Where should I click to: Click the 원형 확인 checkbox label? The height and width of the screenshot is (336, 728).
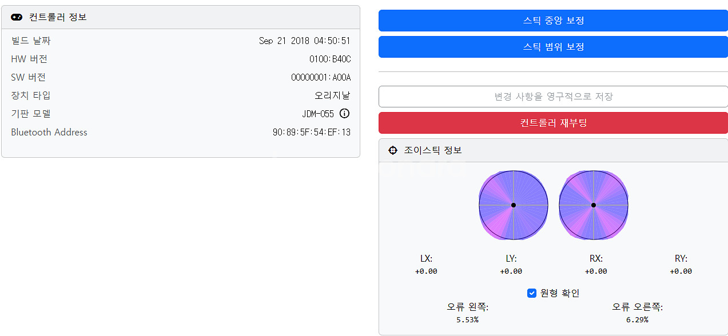560,293
